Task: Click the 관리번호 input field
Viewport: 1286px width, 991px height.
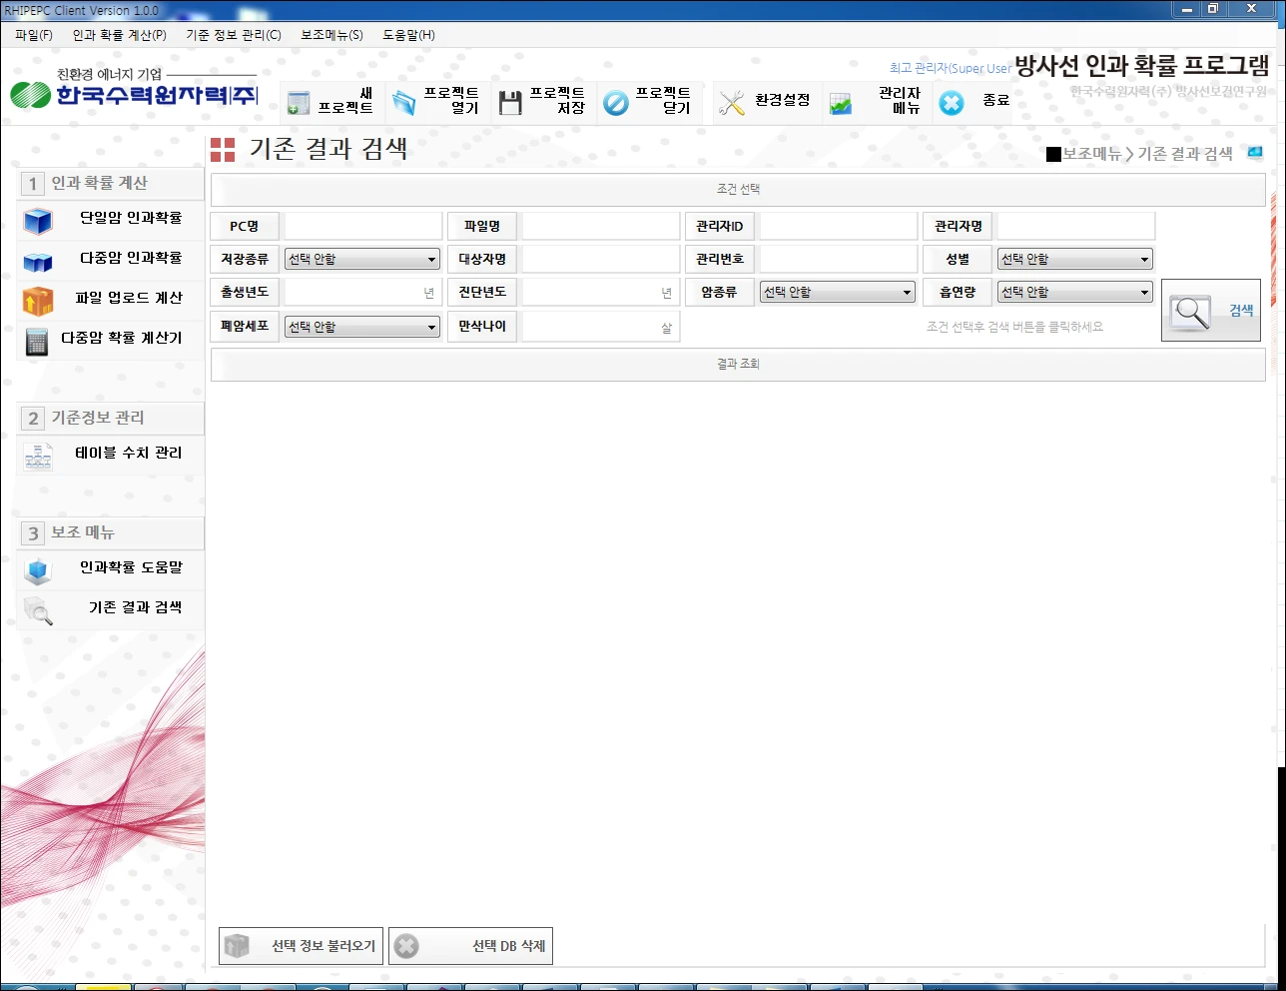Action: pyautogui.click(x=838, y=259)
